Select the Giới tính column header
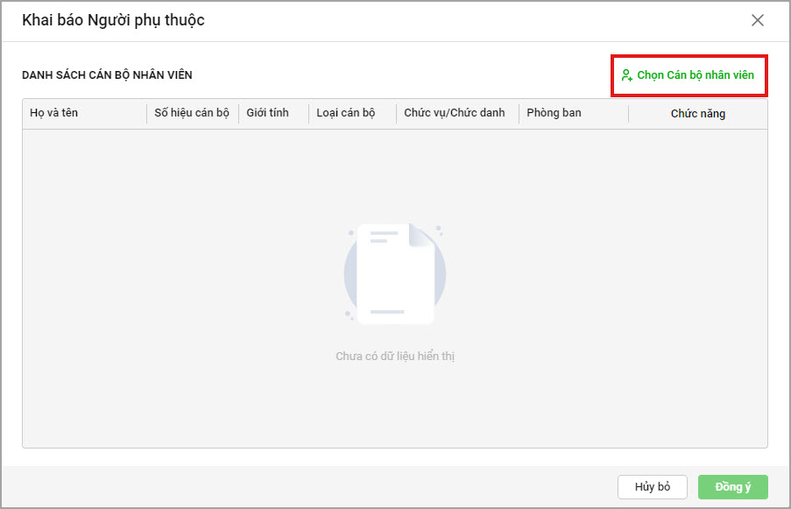Screen dimensions: 791x509 coord(268,113)
